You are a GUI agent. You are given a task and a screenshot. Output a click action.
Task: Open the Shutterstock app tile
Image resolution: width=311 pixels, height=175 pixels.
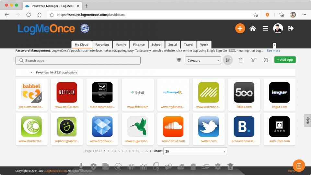(x=31, y=129)
